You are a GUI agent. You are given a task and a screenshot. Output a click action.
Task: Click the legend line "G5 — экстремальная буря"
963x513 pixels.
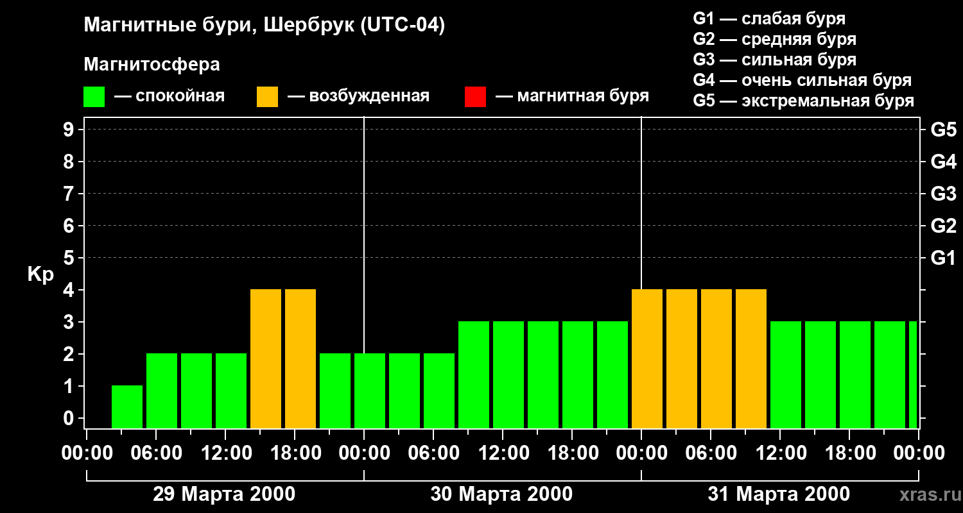(804, 101)
